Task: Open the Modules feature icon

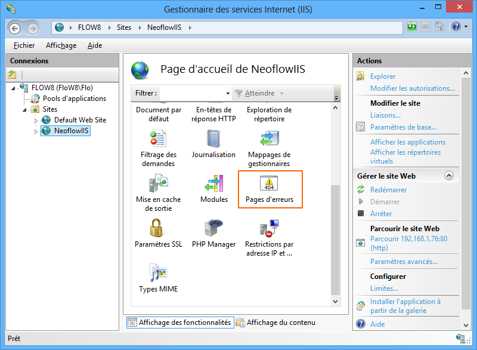Action: [x=214, y=183]
